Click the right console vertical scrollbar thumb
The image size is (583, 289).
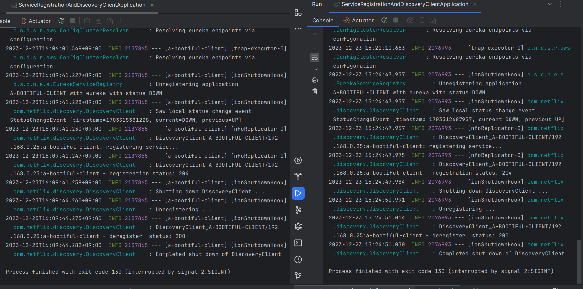tap(579, 262)
